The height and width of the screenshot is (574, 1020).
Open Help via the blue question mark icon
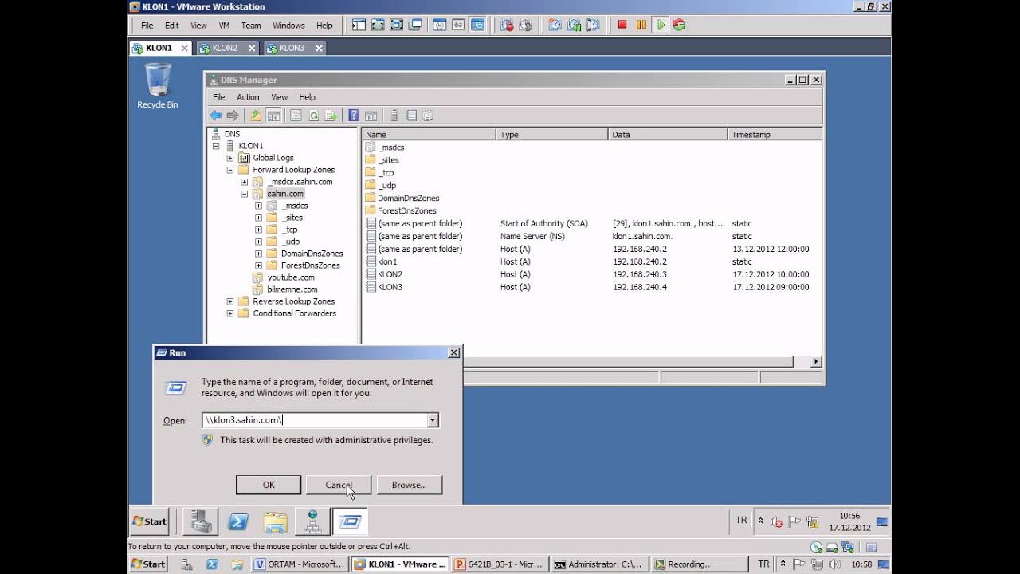[354, 116]
